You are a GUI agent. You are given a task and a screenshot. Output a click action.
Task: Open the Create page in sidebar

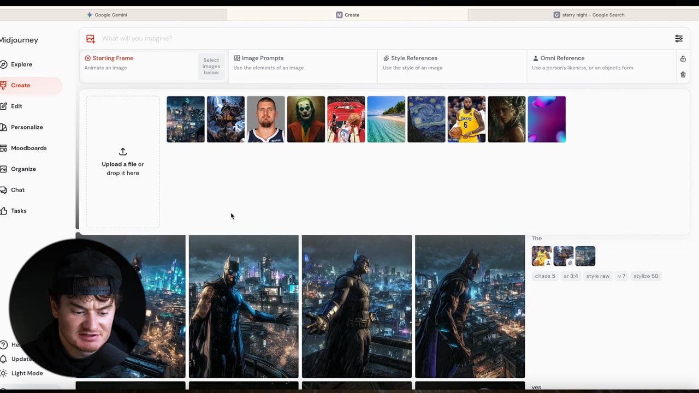coord(20,85)
